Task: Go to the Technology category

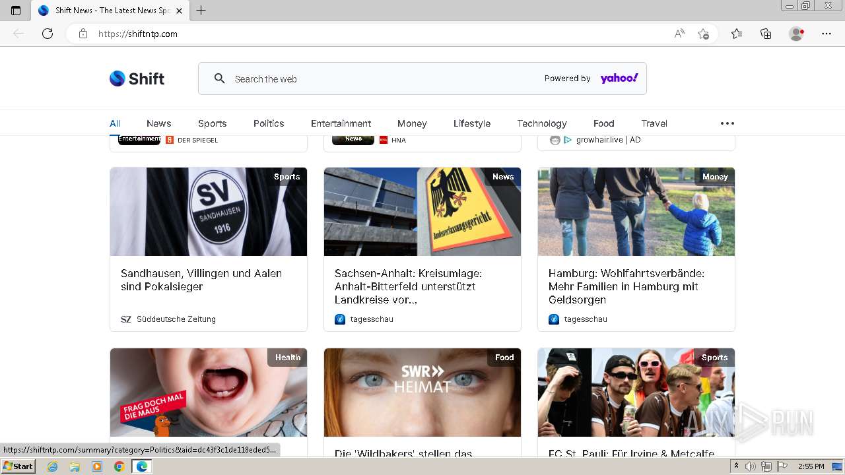Action: (x=542, y=123)
